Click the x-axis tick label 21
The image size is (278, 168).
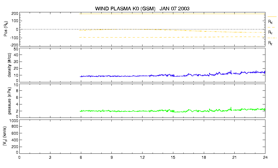[x=234, y=158]
